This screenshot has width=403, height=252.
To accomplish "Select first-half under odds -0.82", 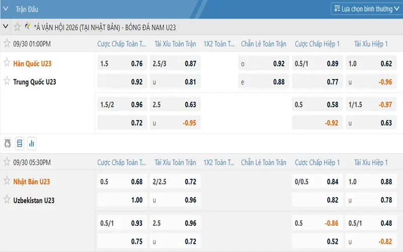I will tap(371, 241).
